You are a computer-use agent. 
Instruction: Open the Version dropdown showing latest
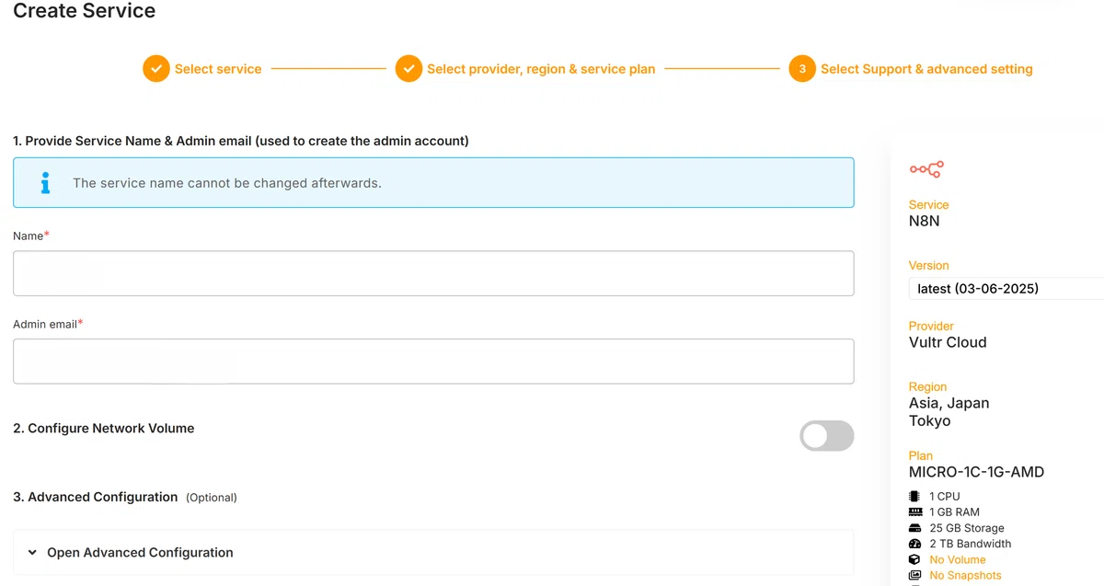tap(1006, 289)
